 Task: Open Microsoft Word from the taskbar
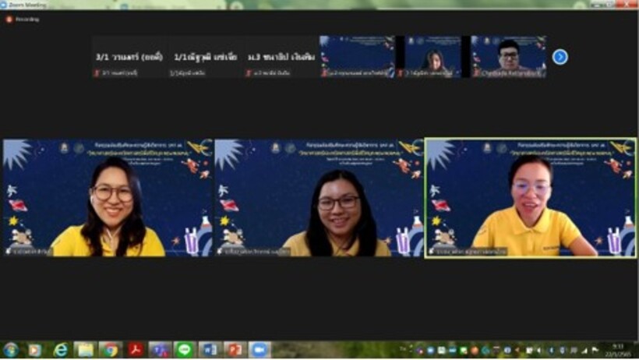point(208,350)
